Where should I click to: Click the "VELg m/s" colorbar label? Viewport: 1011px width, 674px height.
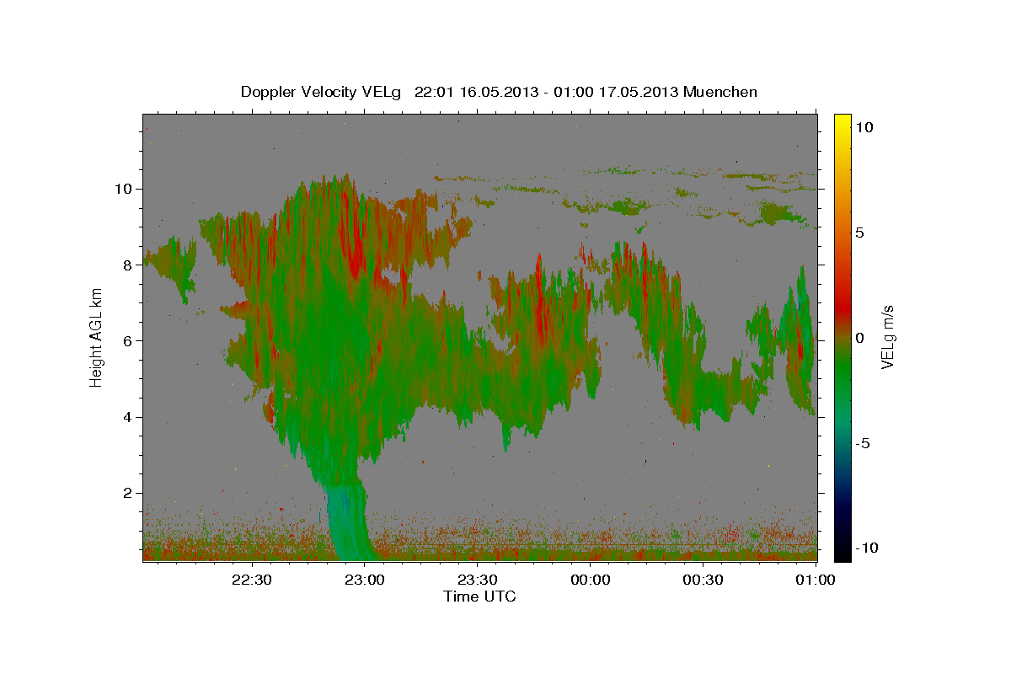(x=887, y=337)
